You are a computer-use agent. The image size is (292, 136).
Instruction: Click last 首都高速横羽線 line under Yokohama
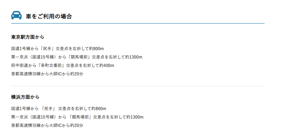[47, 125]
